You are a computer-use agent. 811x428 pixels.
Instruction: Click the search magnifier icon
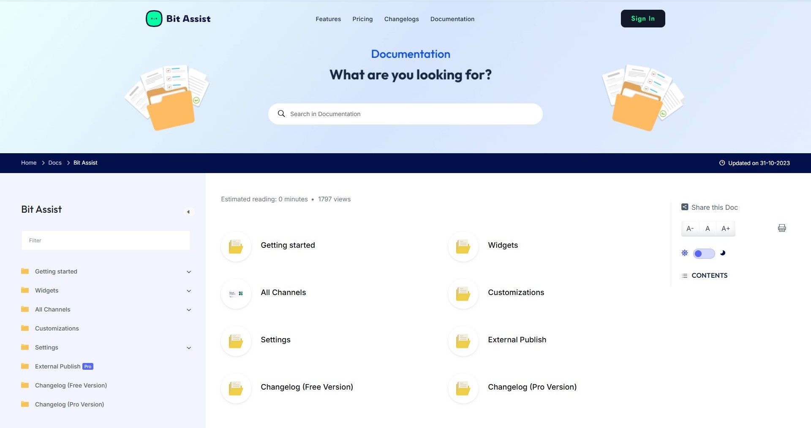281,114
